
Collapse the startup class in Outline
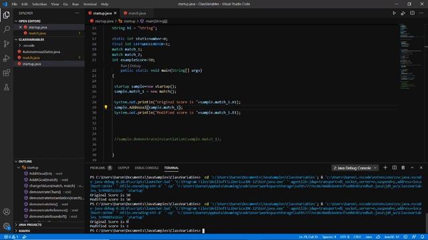(x=19, y=167)
